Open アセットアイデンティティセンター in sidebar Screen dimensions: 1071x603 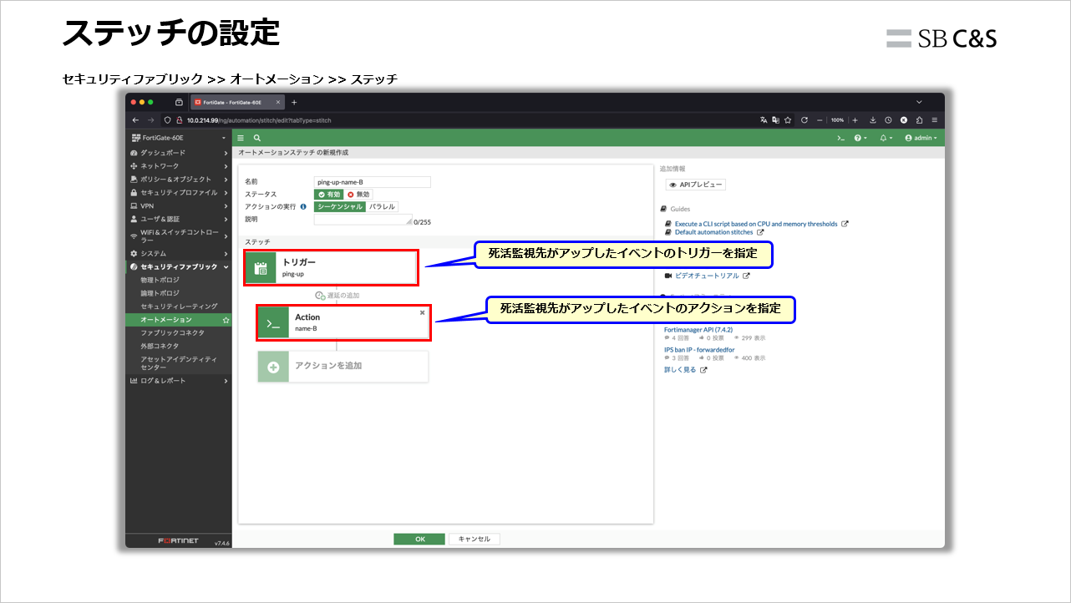(x=178, y=363)
